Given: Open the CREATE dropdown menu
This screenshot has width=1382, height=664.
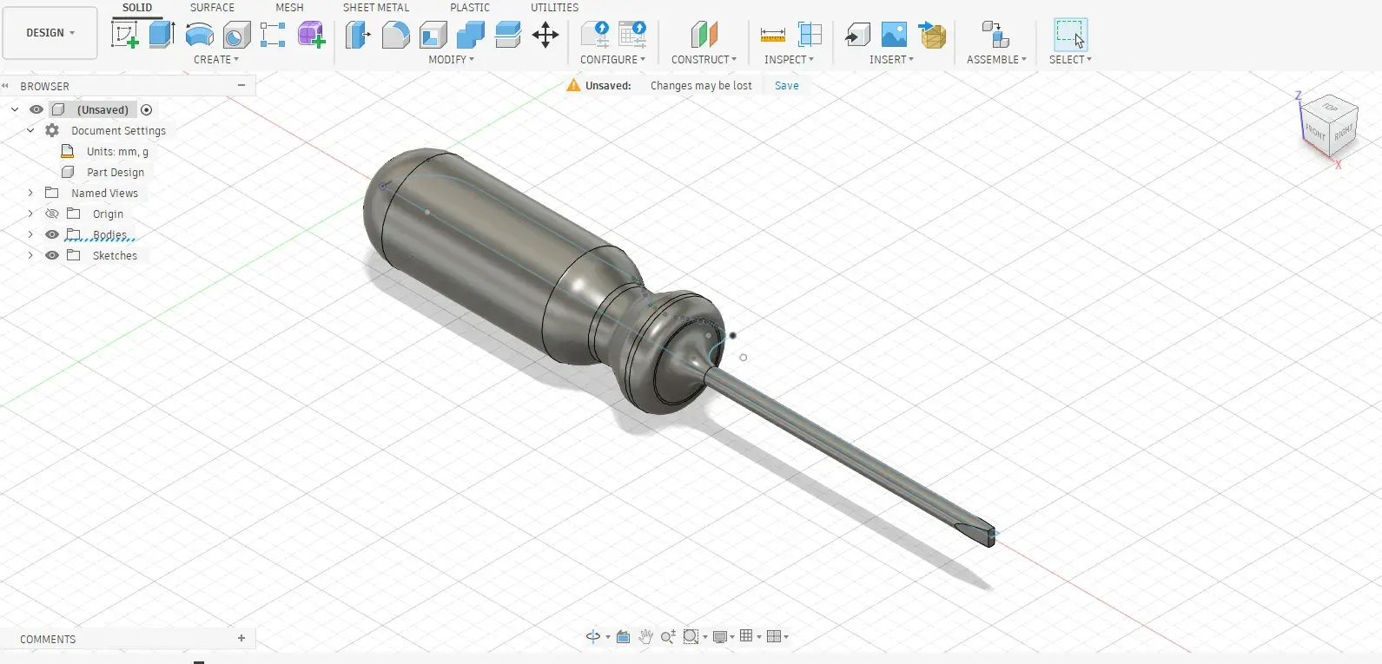Looking at the screenshot, I should pos(216,60).
